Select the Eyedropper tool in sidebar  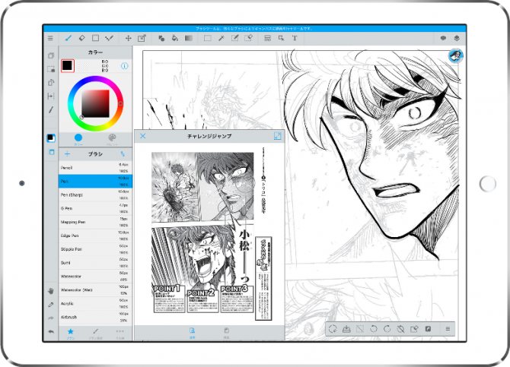click(x=51, y=305)
